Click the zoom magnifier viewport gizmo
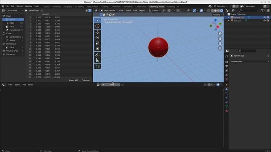Screen dimensions: 271x152 tap(220, 34)
